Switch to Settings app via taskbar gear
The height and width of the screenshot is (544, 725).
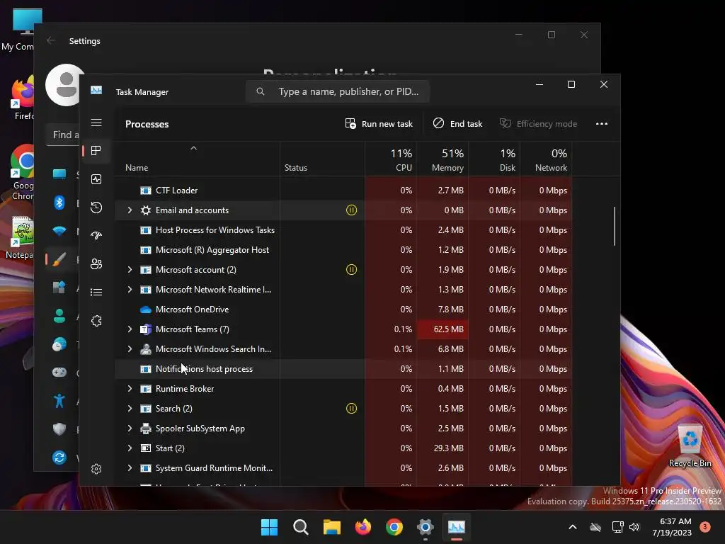pos(425,527)
